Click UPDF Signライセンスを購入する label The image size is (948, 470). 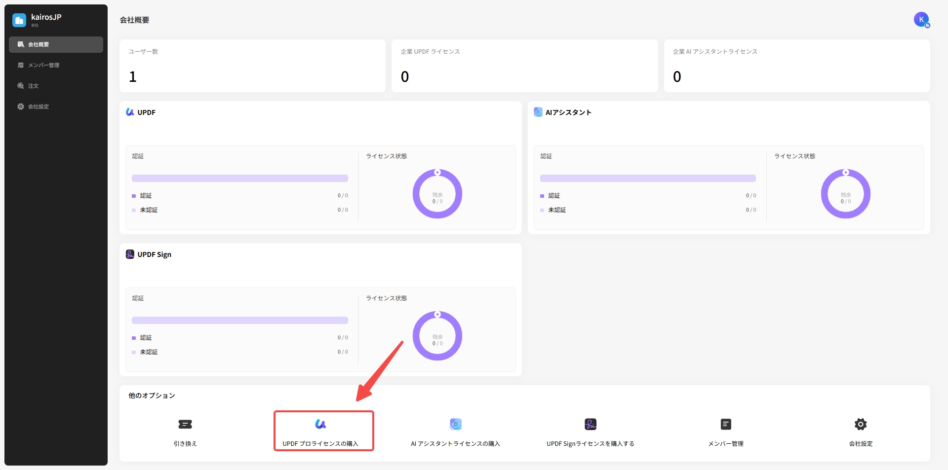(591, 444)
